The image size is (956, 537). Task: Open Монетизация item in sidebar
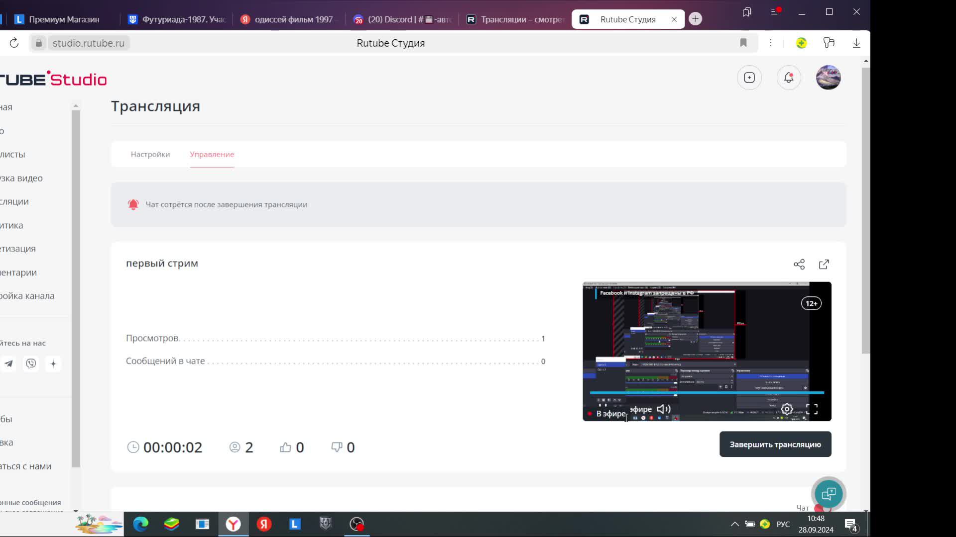point(18,249)
